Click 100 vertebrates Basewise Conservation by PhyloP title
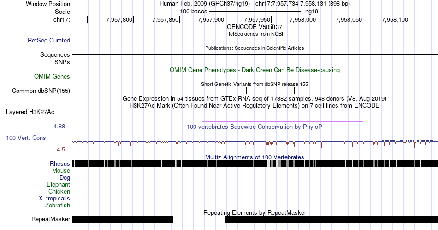The image size is (438, 230). pyautogui.click(x=255, y=127)
